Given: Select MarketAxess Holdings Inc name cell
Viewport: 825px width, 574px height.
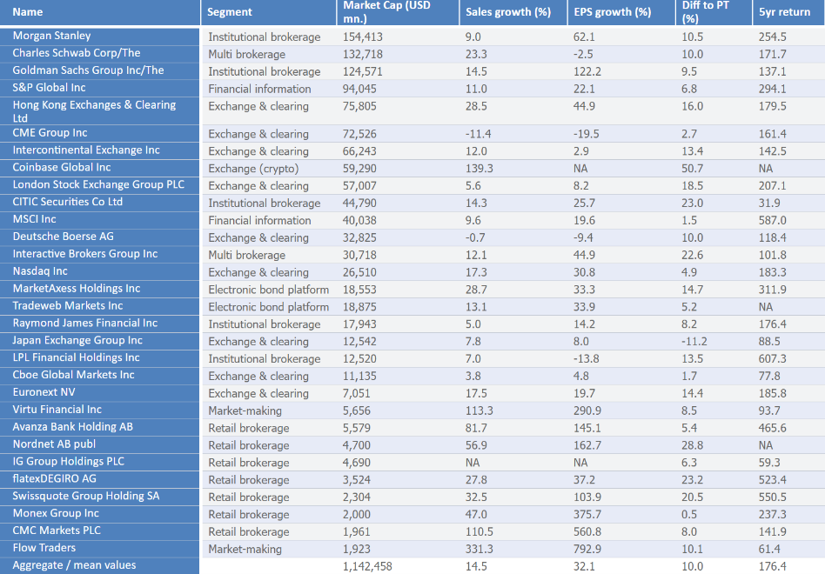Looking at the screenshot, I should [77, 289].
